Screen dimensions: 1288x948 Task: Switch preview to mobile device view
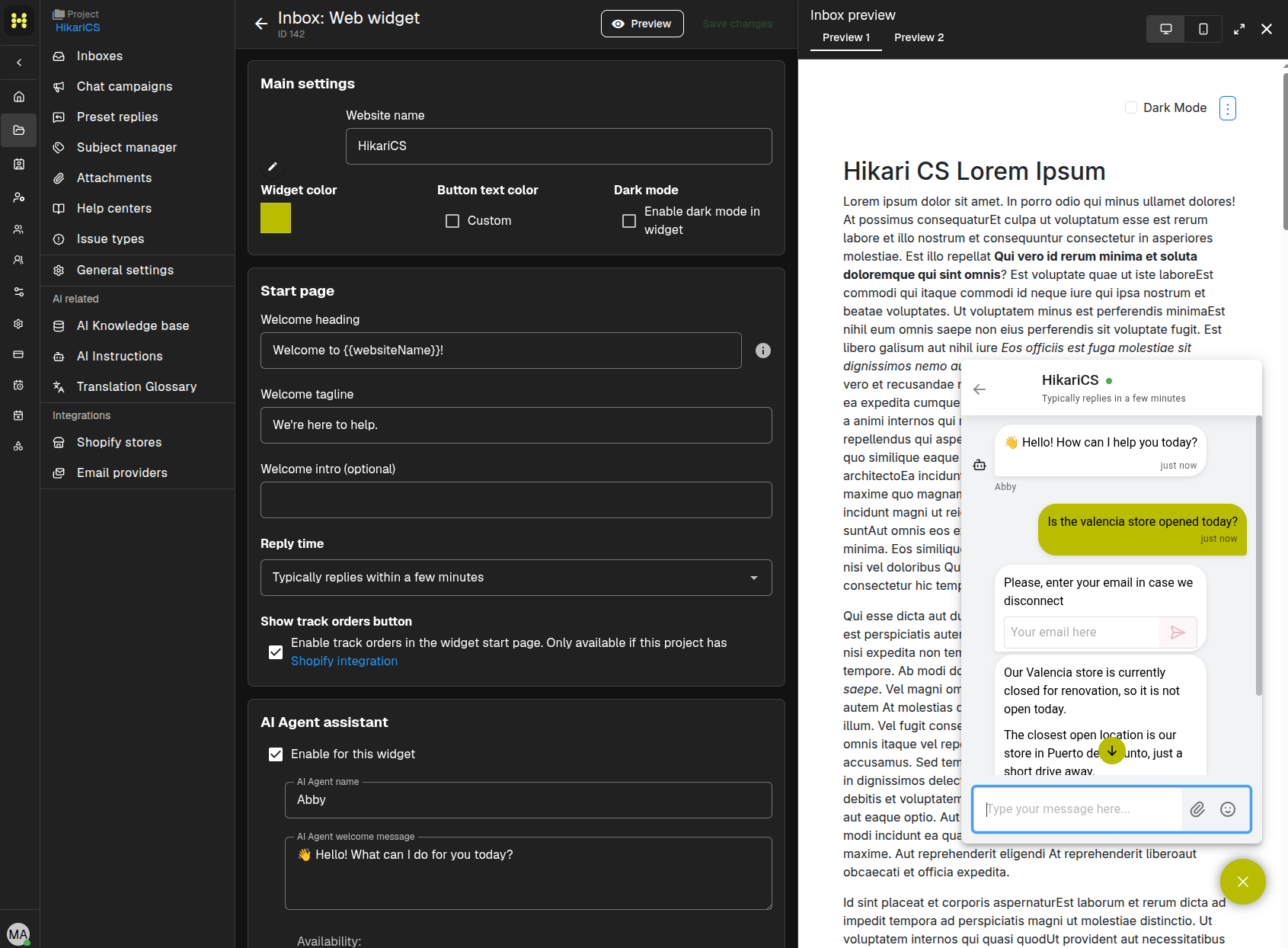point(1203,29)
